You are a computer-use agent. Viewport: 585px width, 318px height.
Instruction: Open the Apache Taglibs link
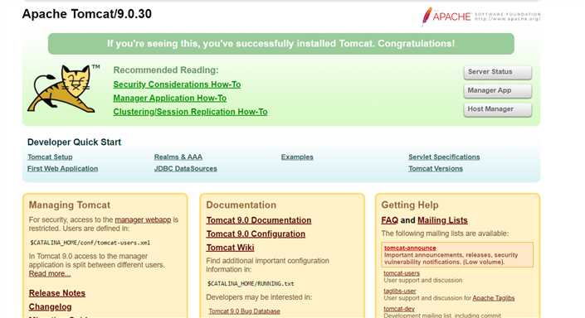point(494,298)
